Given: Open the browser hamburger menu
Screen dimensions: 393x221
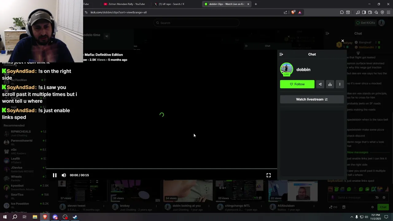Looking at the screenshot, I should tap(388, 12).
